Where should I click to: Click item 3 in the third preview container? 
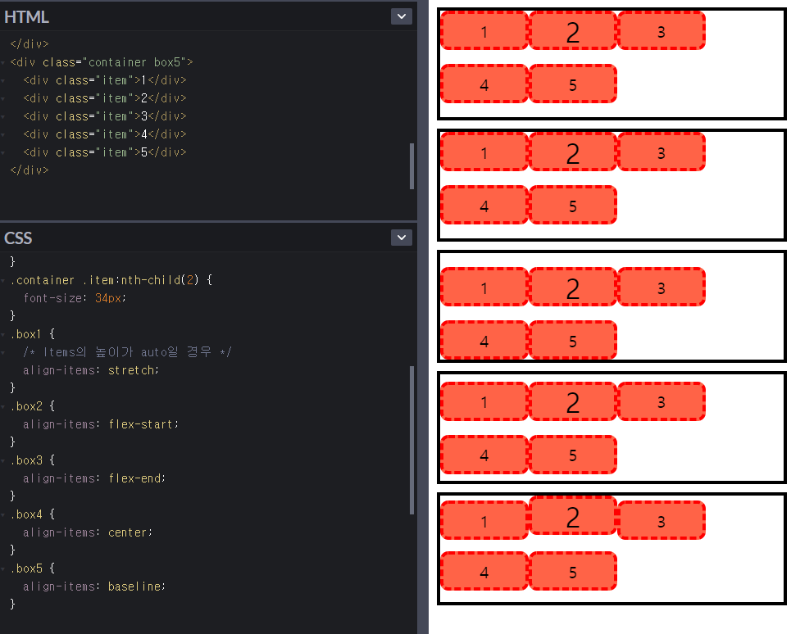[x=661, y=287]
